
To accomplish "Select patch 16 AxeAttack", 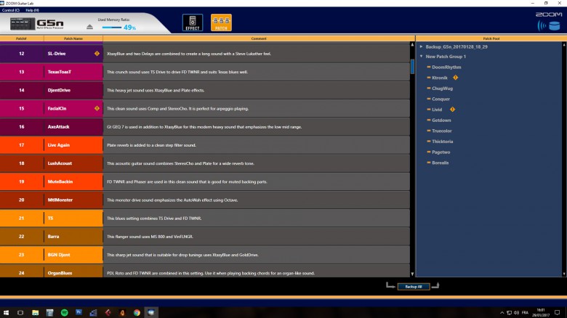I will [52, 127].
